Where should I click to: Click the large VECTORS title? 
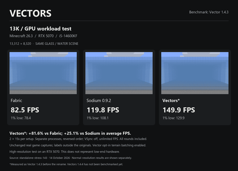(31, 13)
